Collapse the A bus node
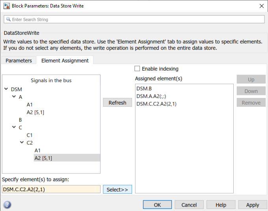Viewport: 268px width, 211px height. (14, 97)
